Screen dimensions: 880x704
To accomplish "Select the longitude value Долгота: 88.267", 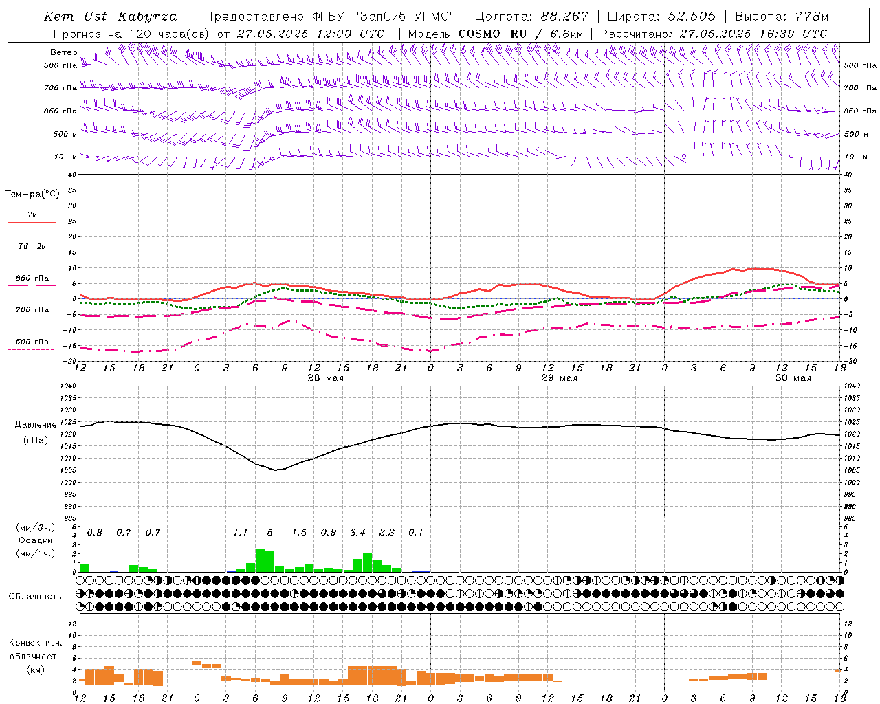I will pyautogui.click(x=532, y=16).
